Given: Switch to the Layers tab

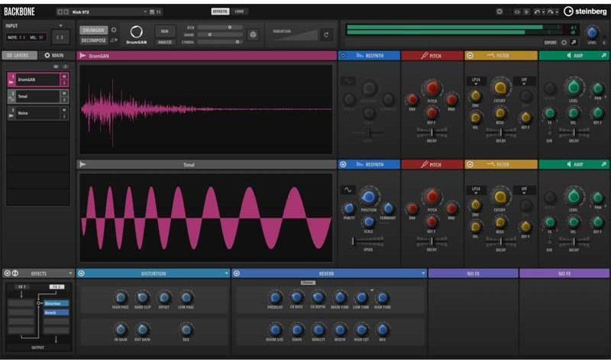Looking at the screenshot, I should tap(20, 56).
